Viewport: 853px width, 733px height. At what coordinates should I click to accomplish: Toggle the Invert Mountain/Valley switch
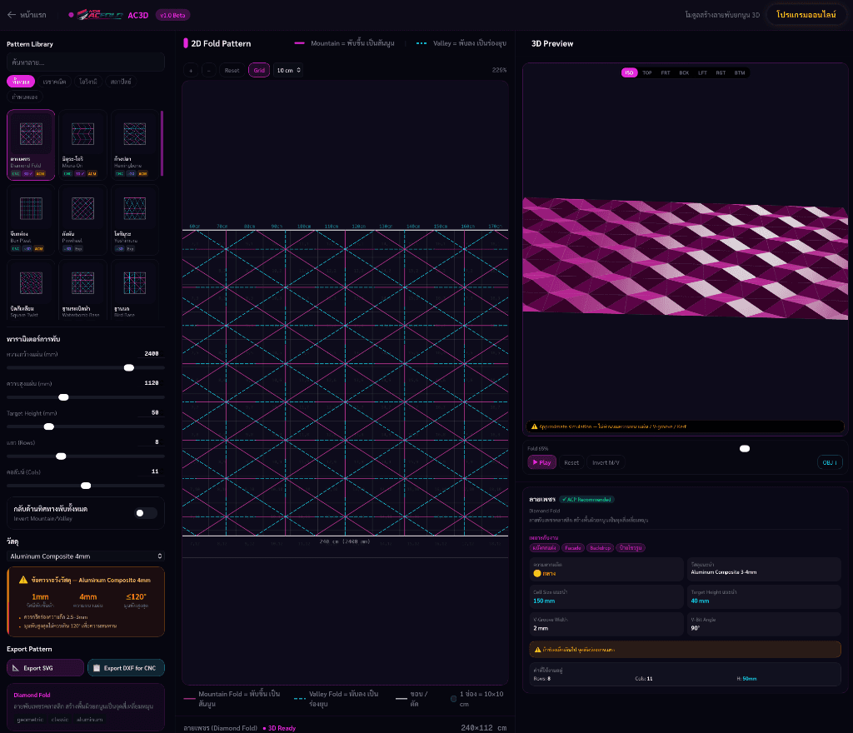coord(145,513)
